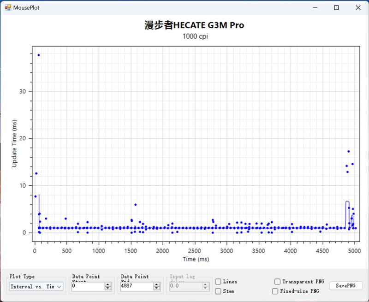Click the Data Point Start input field
The height and width of the screenshot is (302, 369).
88,286
